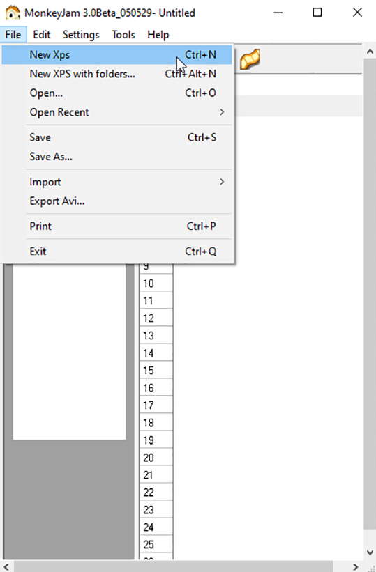Choose New XPS with folders option
Viewport: 376px width, 572px height.
coord(116,74)
